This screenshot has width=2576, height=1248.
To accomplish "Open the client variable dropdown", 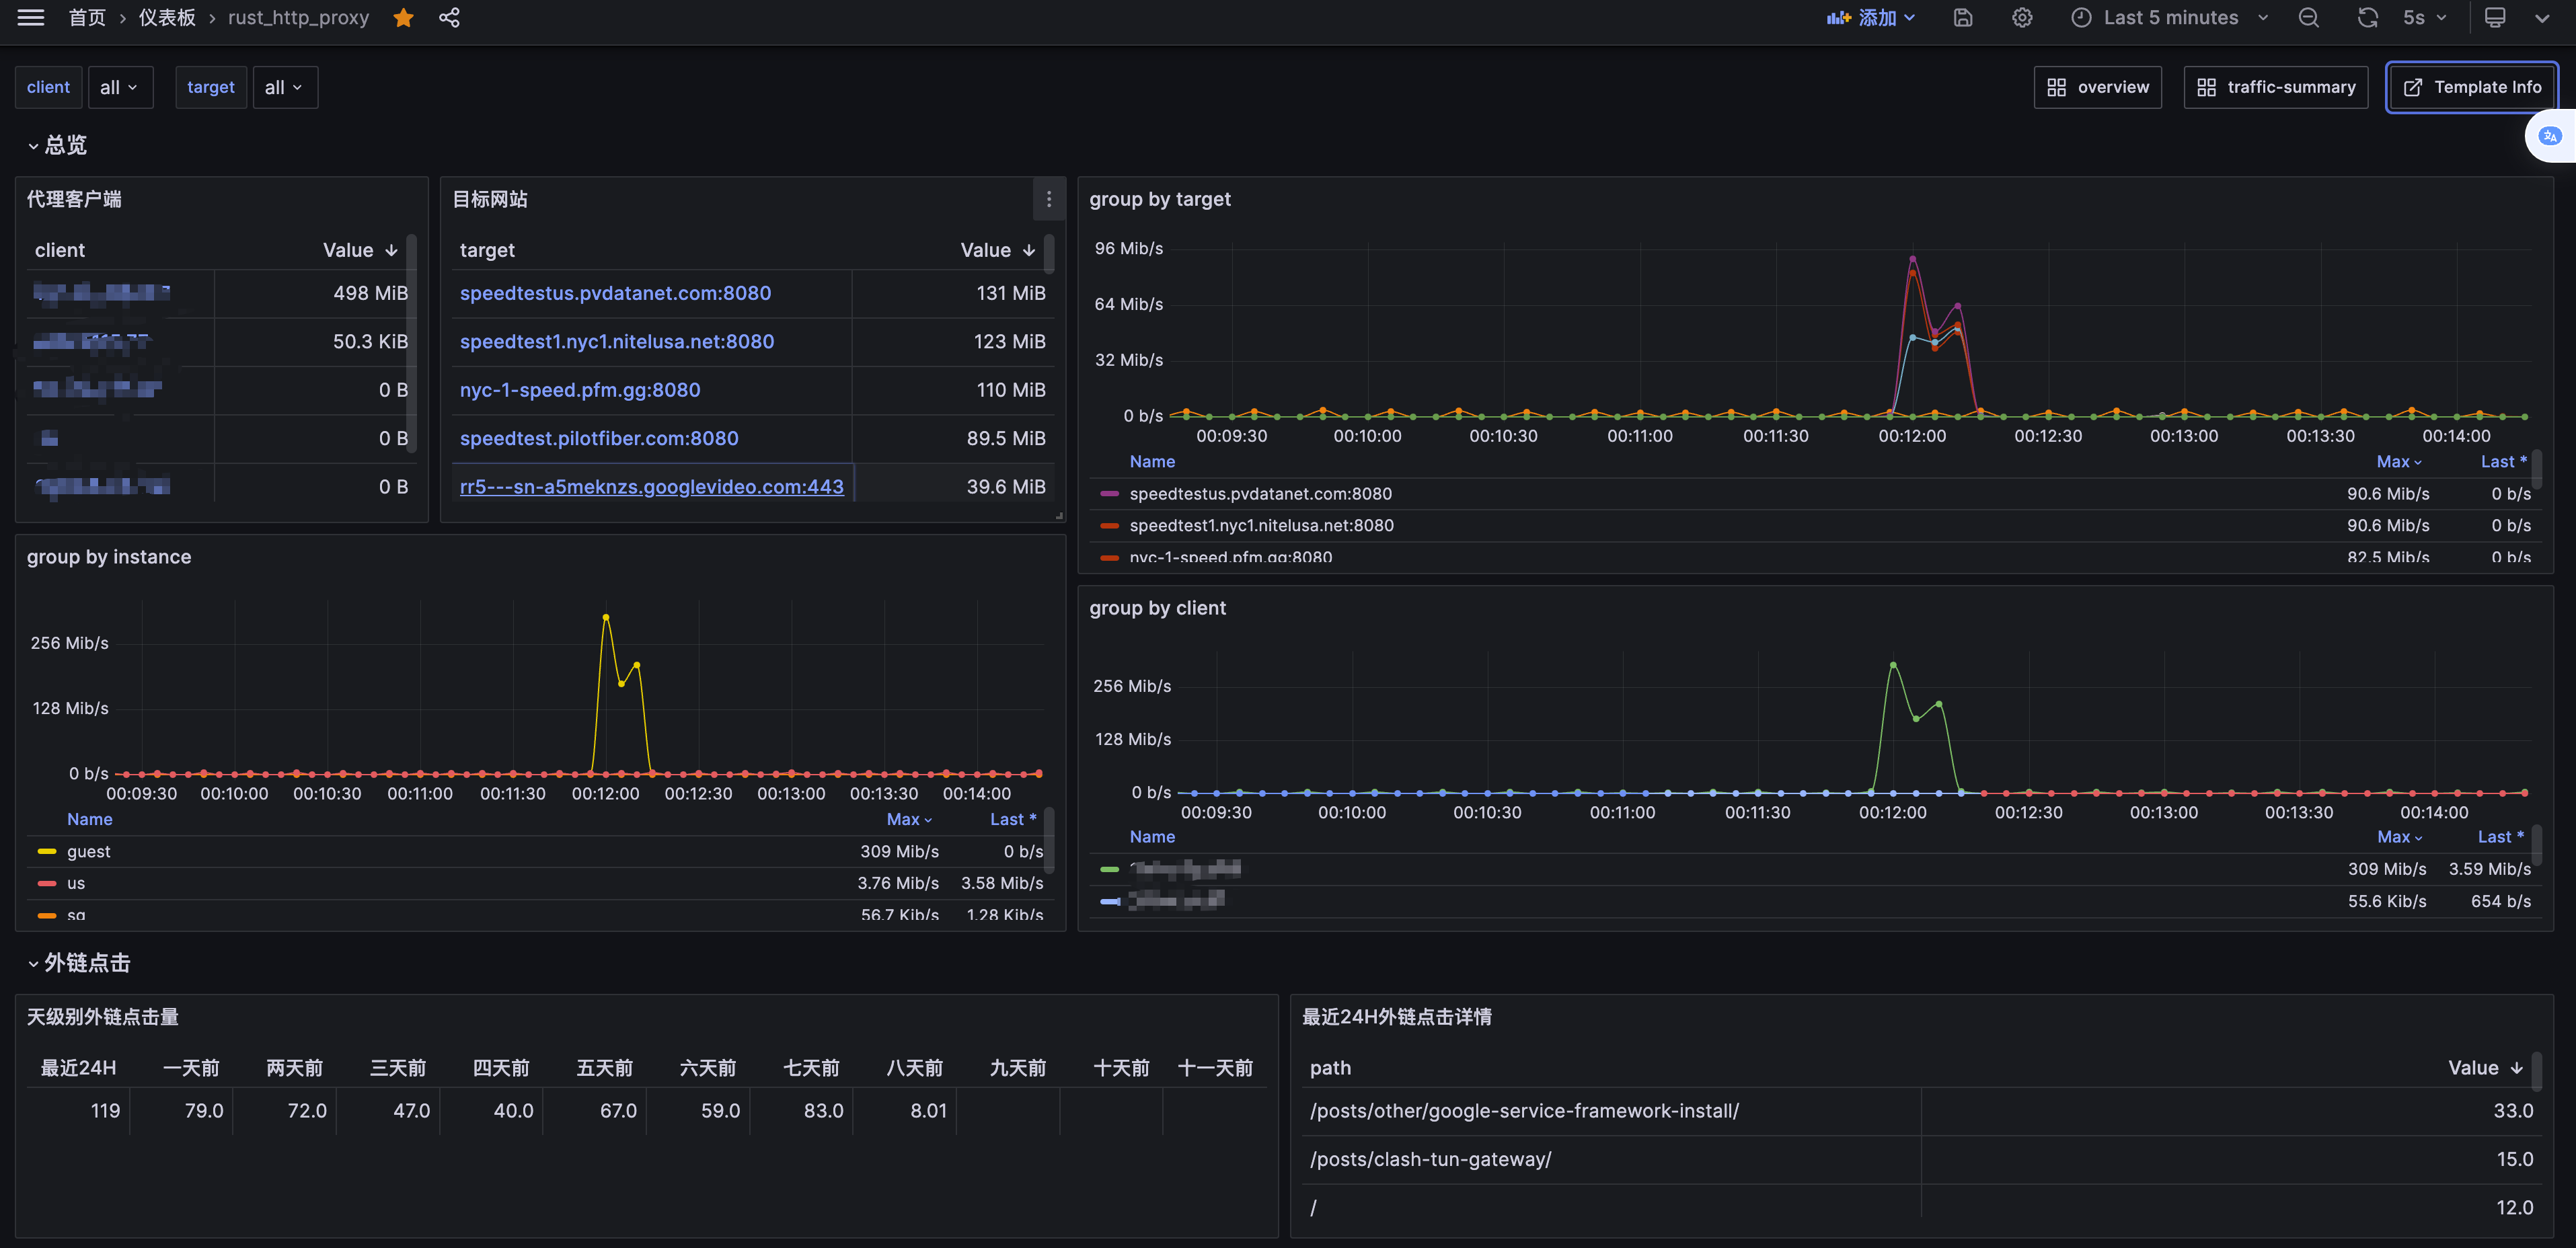I will (x=120, y=88).
